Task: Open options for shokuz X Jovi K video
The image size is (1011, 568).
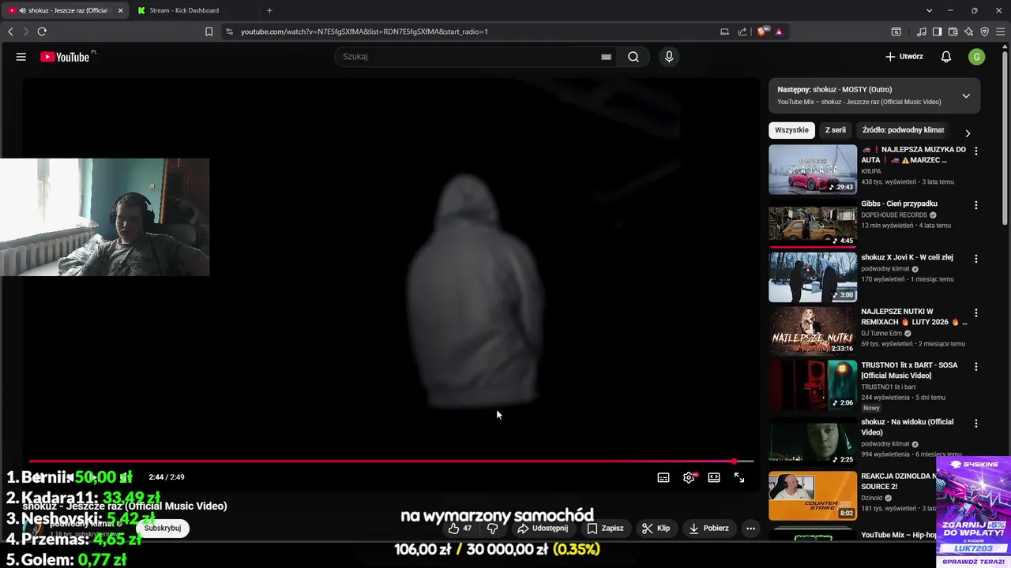Action: pos(975,259)
